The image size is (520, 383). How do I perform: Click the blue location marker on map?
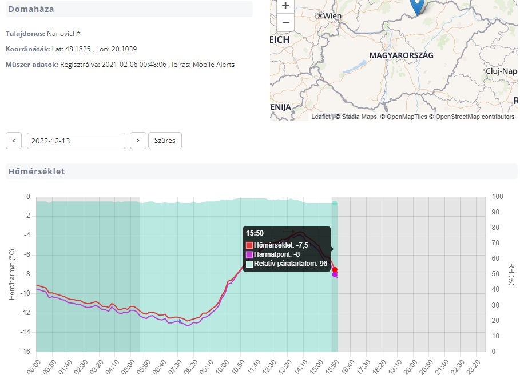coord(418,6)
